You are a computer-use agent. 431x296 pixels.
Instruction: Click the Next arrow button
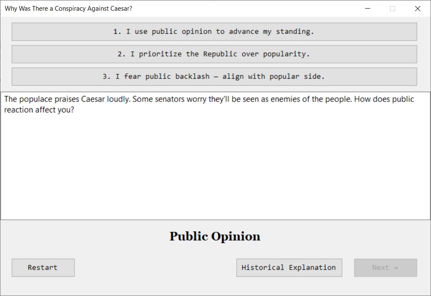pyautogui.click(x=385, y=268)
